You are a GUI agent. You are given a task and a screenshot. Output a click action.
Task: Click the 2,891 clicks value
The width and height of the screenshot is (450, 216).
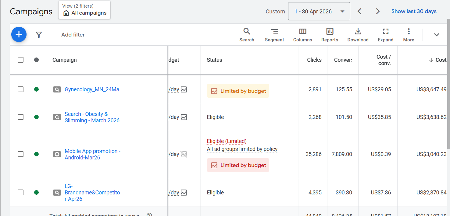(315, 89)
